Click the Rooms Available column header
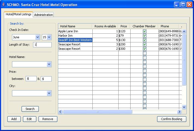The width and height of the screenshot is (194, 131). click(x=105, y=26)
